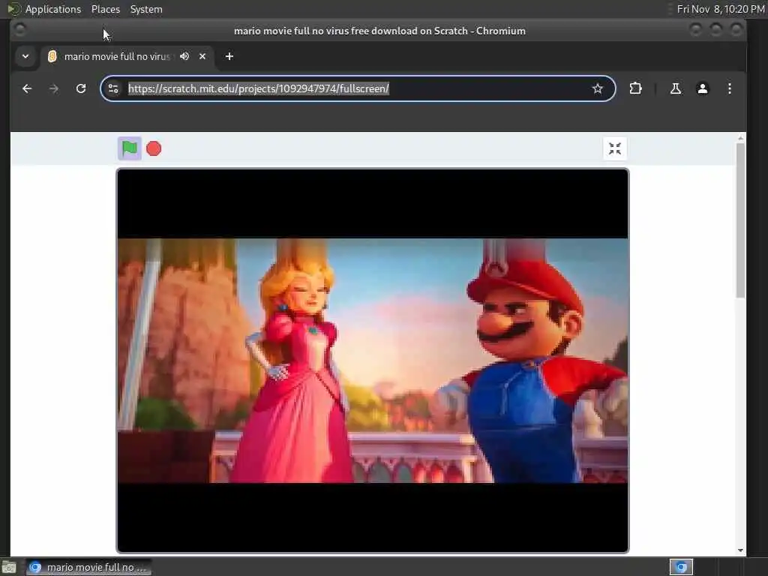Select the mario movie full no virus tab

tap(127, 56)
